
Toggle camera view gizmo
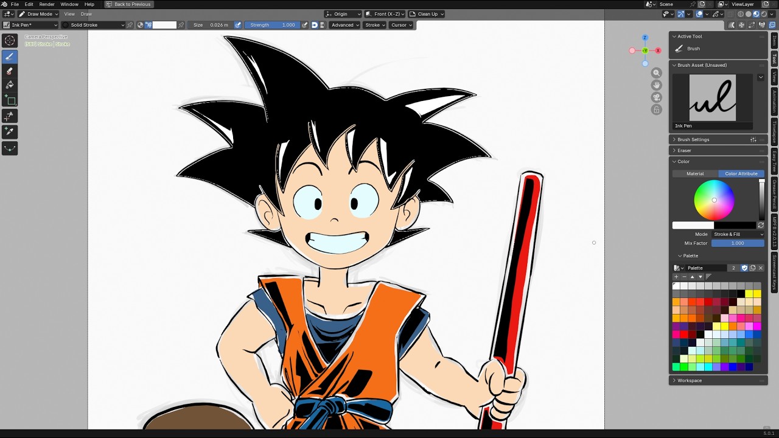tap(656, 97)
